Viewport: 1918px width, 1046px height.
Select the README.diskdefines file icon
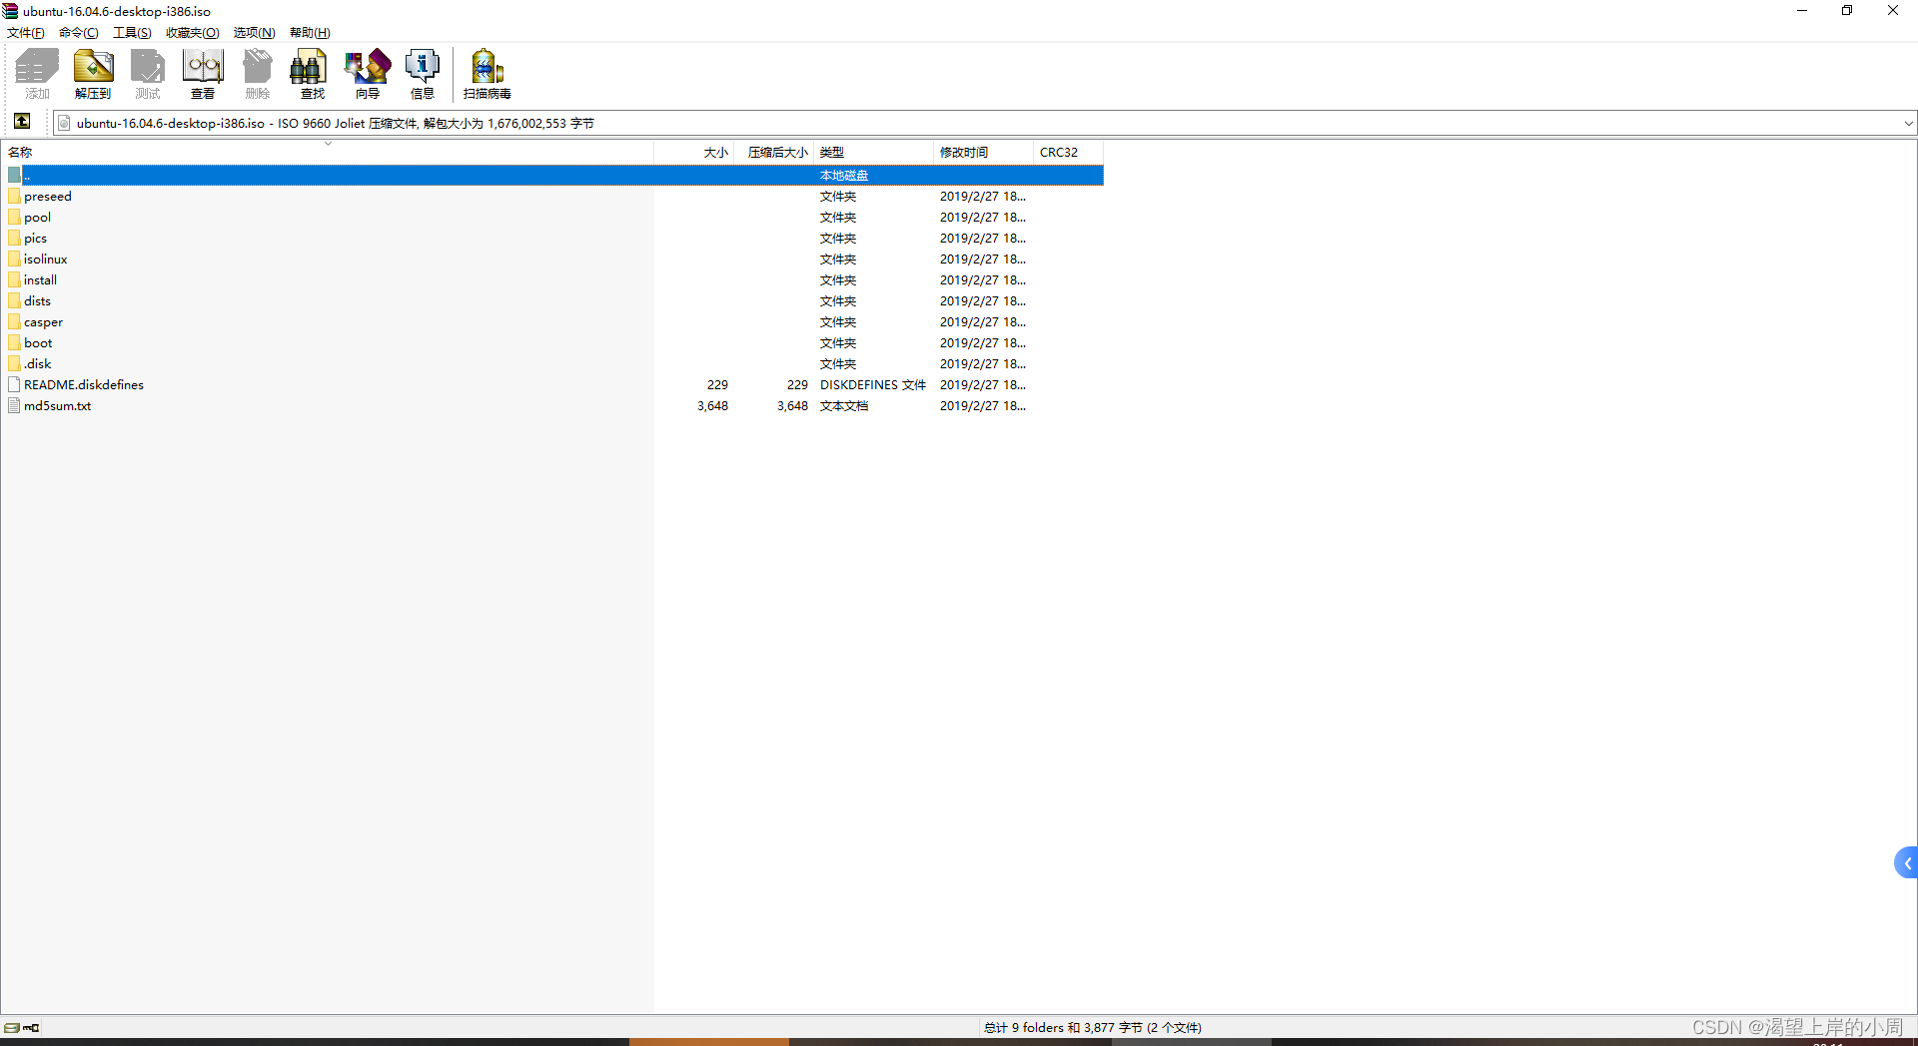pos(14,384)
